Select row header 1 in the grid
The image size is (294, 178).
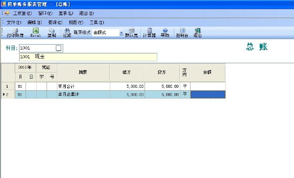8,86
